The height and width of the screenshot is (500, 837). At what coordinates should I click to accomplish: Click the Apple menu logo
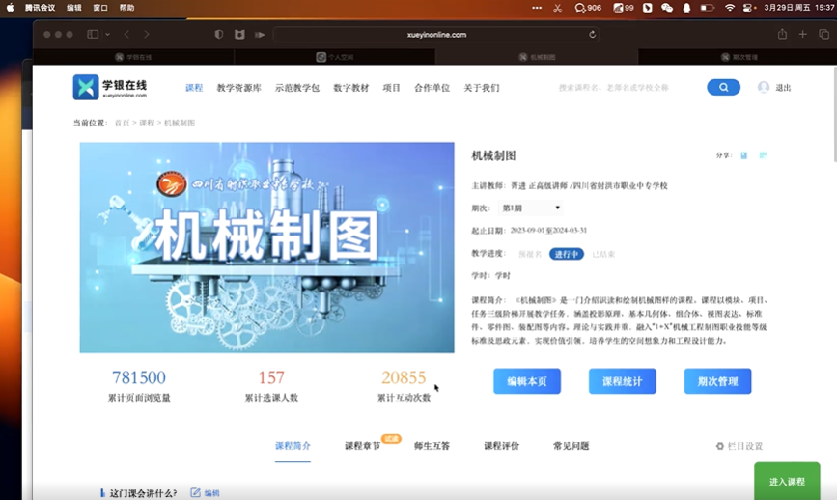(x=10, y=8)
